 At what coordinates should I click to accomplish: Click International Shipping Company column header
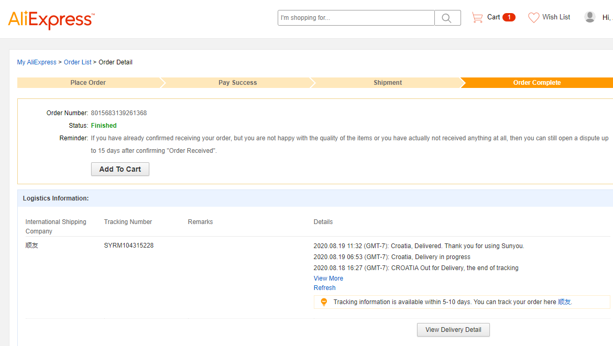tap(56, 227)
